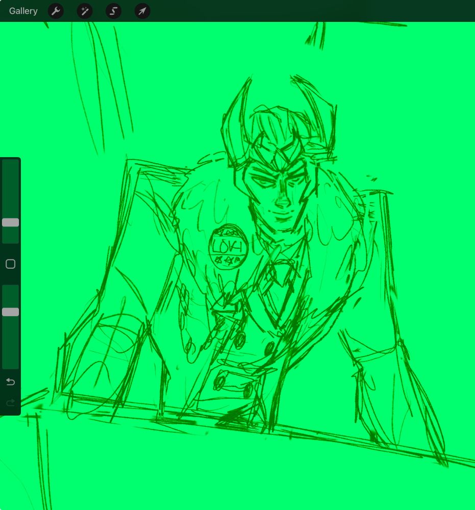
Task: Click the brush size slider handle
Action: pyautogui.click(x=10, y=222)
